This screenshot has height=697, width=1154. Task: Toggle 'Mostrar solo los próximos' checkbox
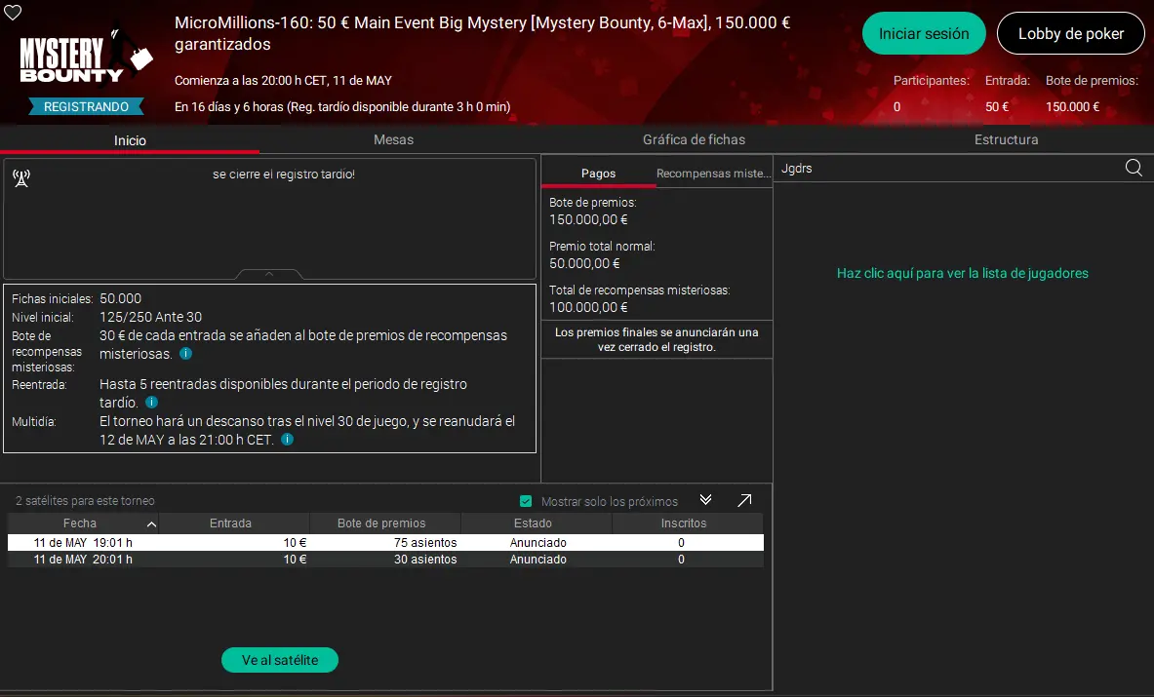point(526,501)
